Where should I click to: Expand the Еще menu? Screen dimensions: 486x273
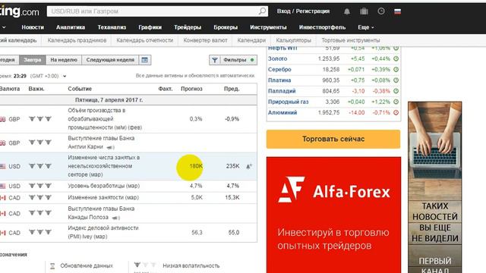coord(366,27)
